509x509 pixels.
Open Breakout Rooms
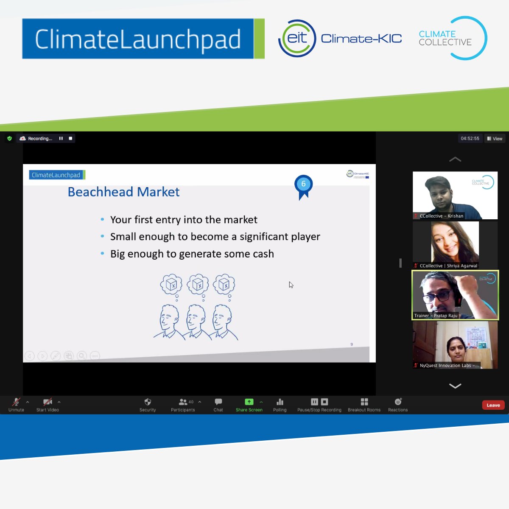[364, 405]
